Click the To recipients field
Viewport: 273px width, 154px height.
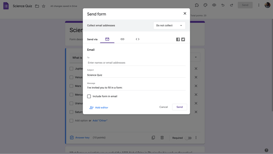pyautogui.click(x=136, y=63)
